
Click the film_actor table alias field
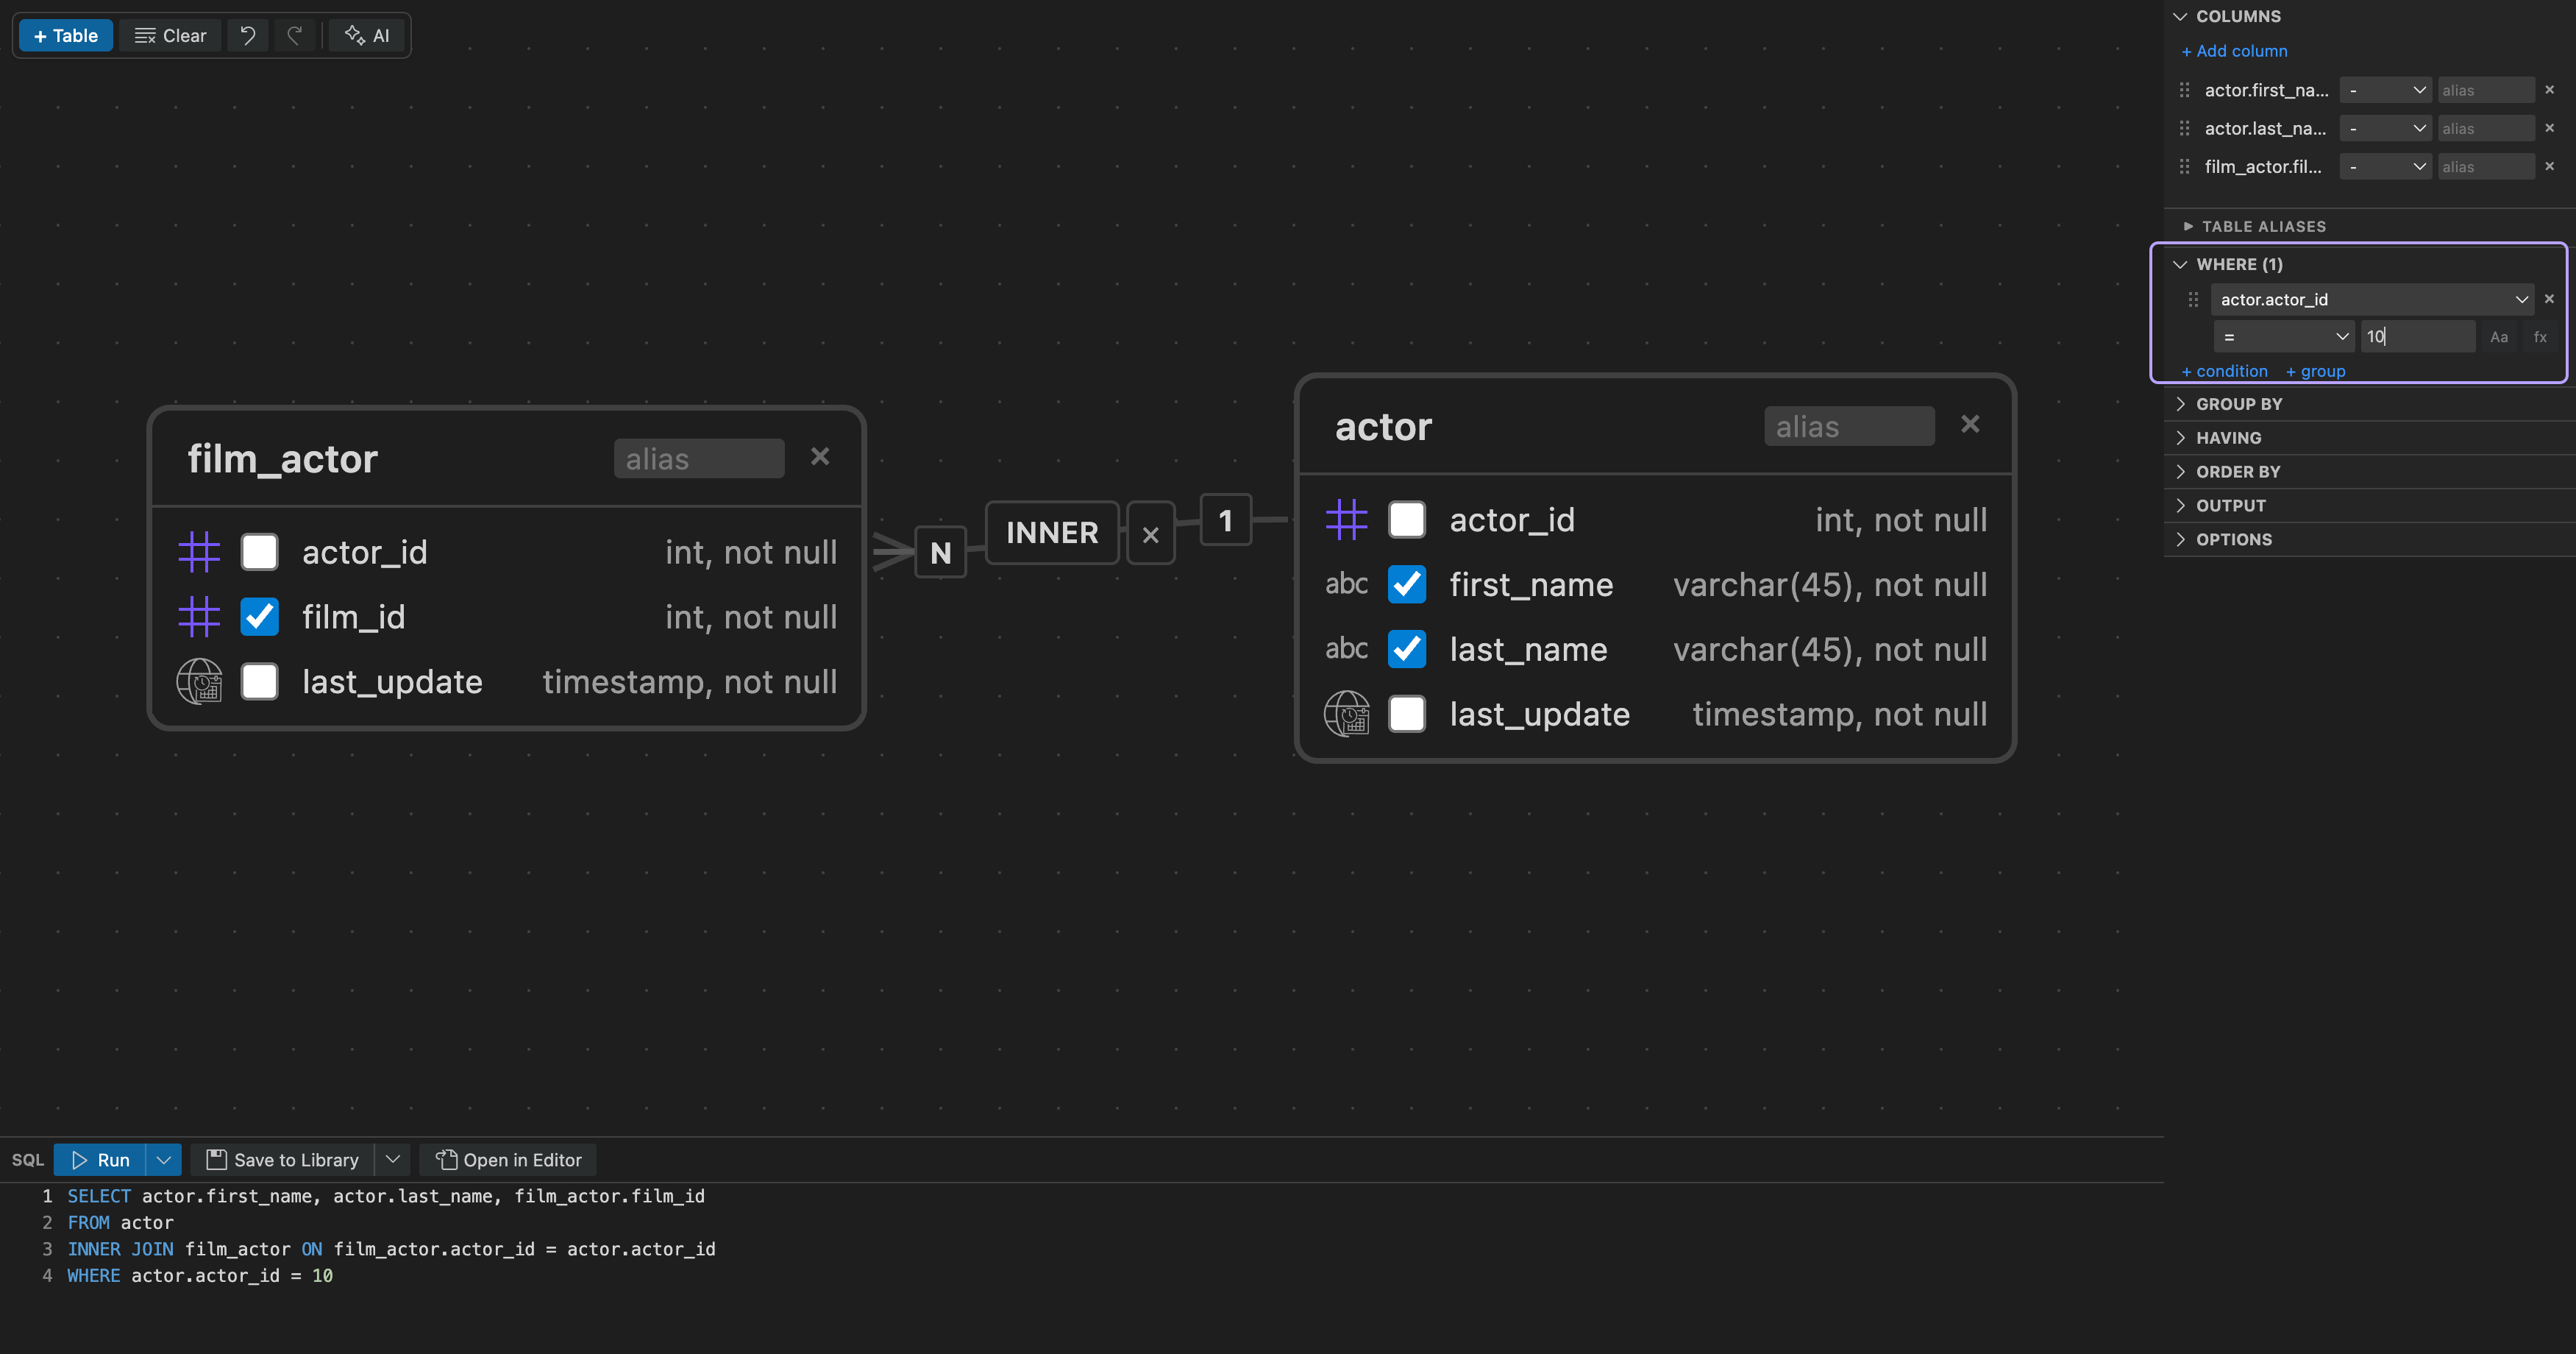(699, 458)
